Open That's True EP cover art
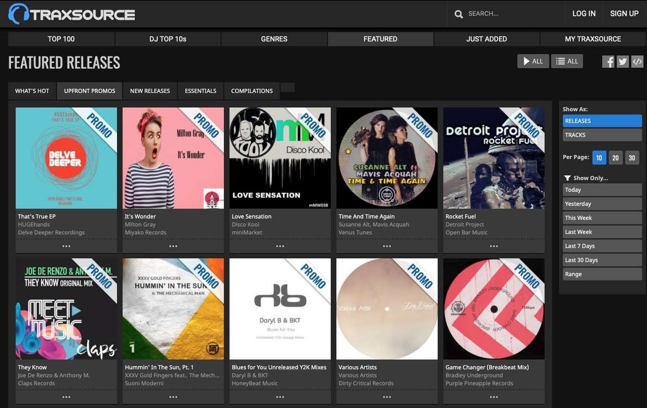The image size is (647, 408). tap(66, 158)
